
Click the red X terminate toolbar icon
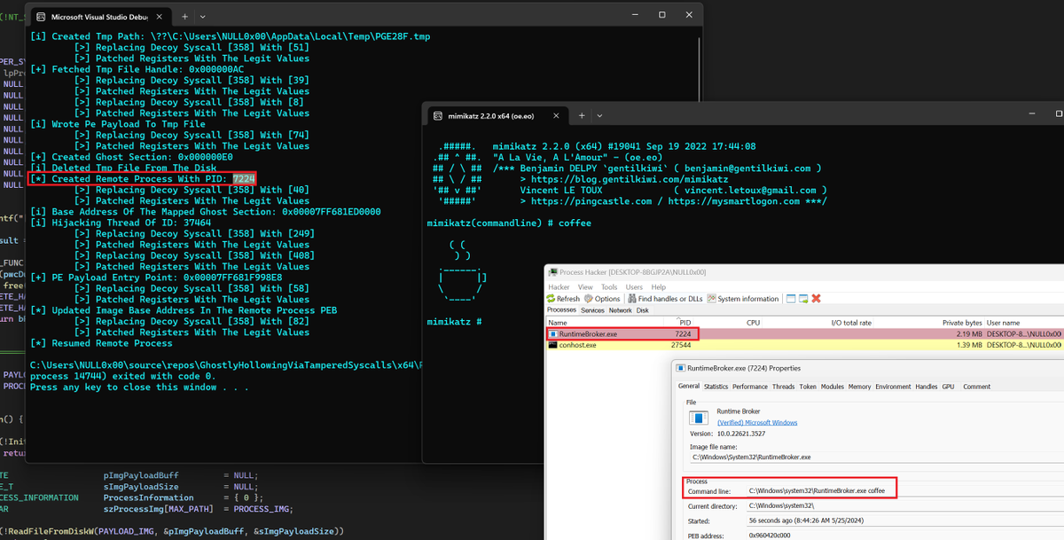pyautogui.click(x=816, y=299)
